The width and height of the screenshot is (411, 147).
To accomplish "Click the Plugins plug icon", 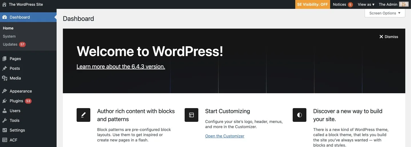I will point(5,101).
